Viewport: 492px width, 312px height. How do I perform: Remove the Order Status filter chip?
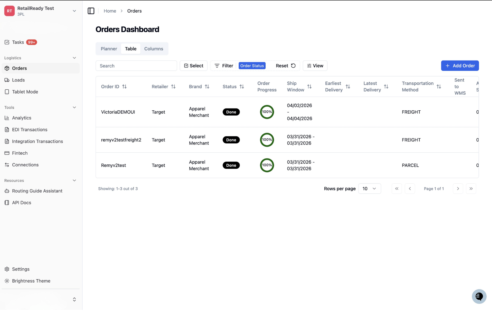click(x=252, y=66)
